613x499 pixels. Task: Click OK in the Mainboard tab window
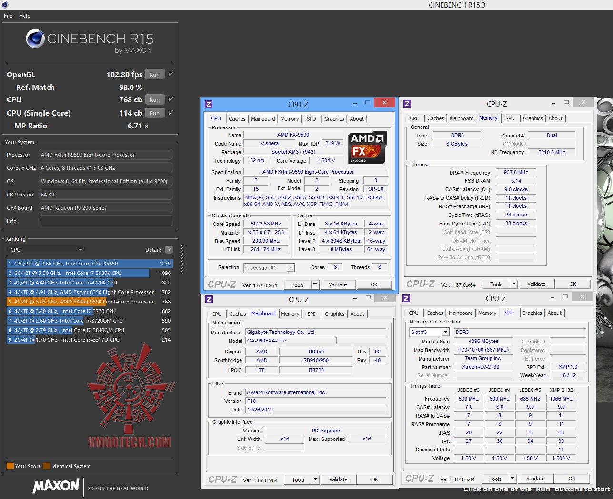point(375,479)
